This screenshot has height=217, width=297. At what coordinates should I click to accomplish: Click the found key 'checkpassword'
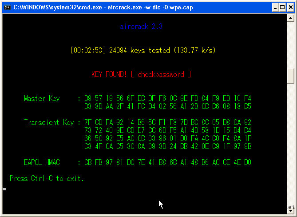tap(161, 74)
